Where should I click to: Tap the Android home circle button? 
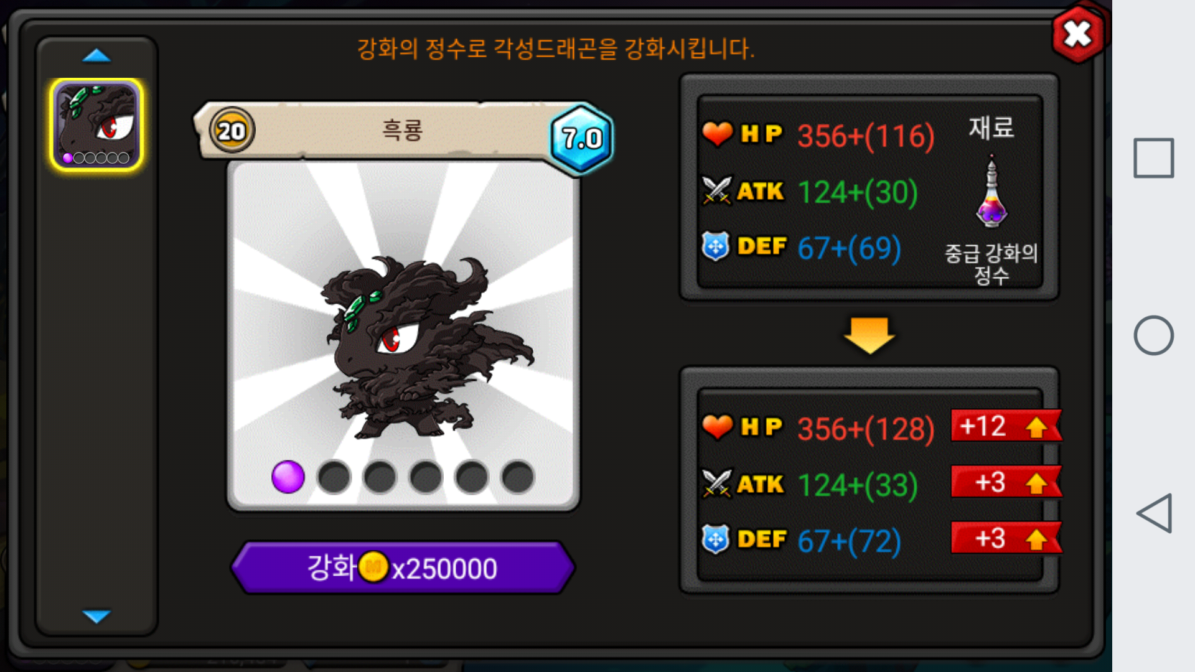click(1154, 335)
